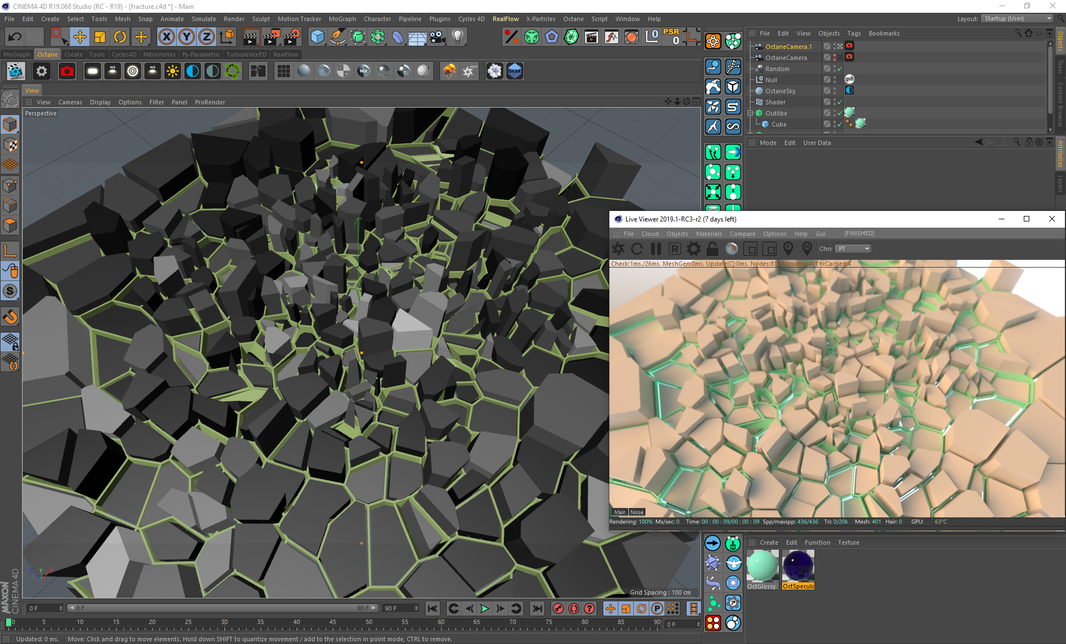Image resolution: width=1066 pixels, height=644 pixels.
Task: Add a Cube primitive object
Action: pyautogui.click(x=317, y=37)
